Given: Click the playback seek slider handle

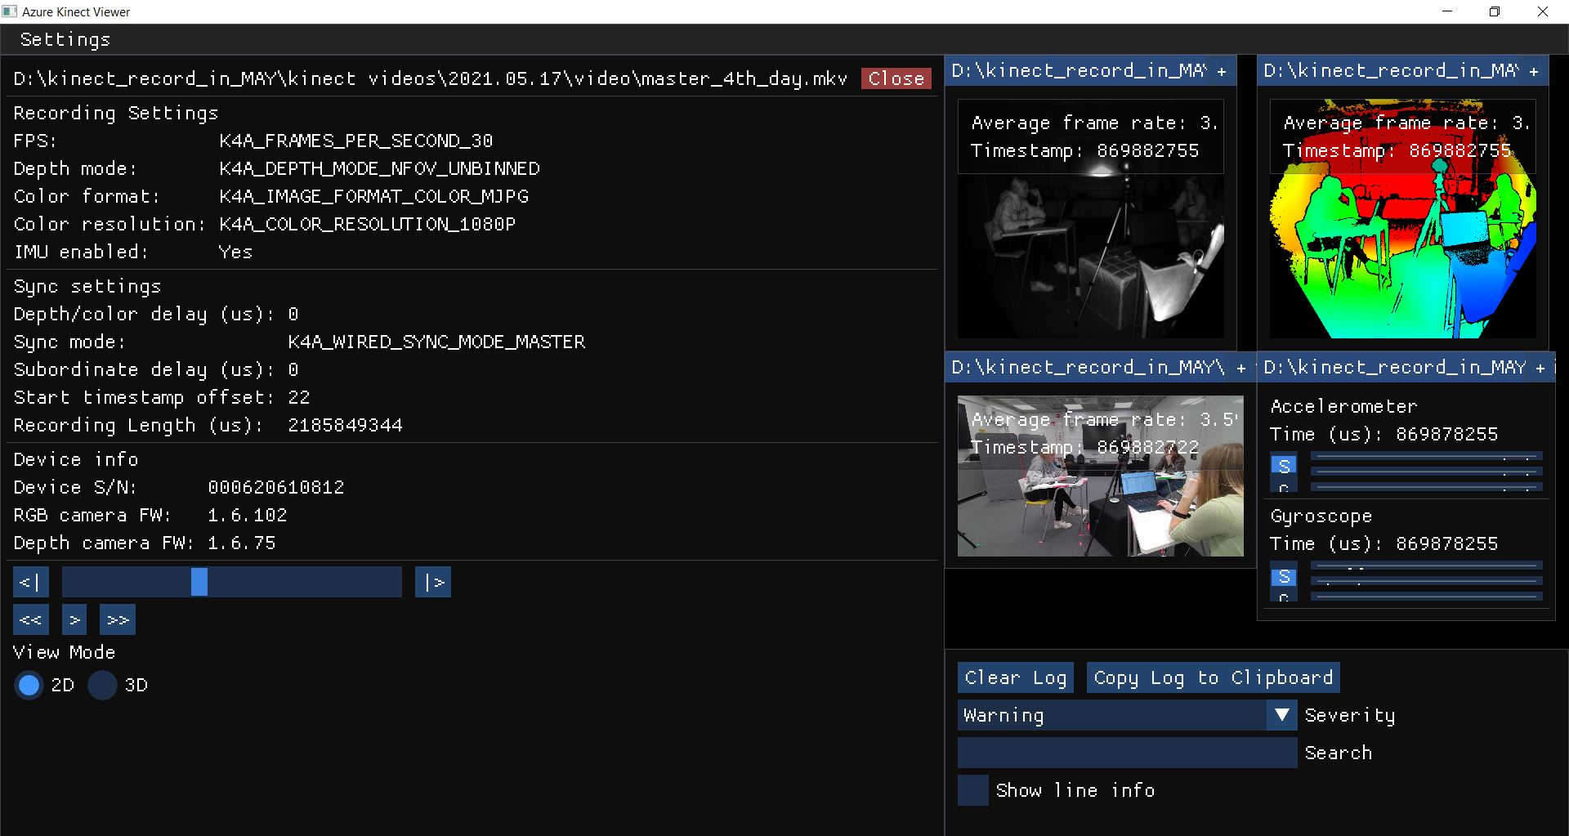Looking at the screenshot, I should [199, 582].
